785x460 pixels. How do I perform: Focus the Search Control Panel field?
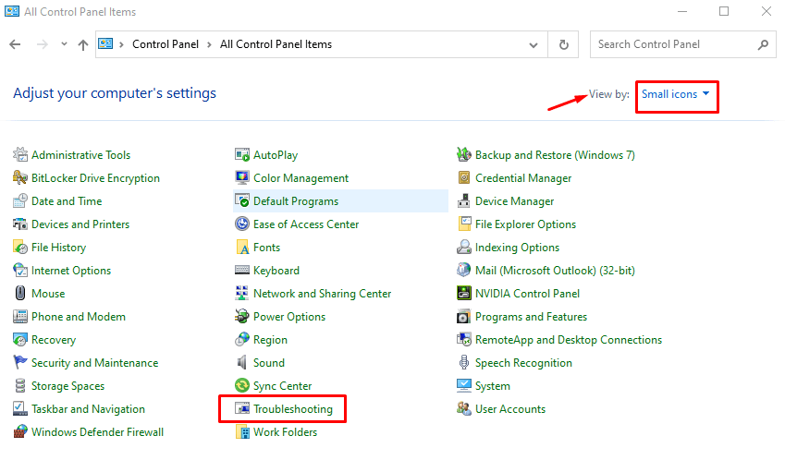[673, 44]
